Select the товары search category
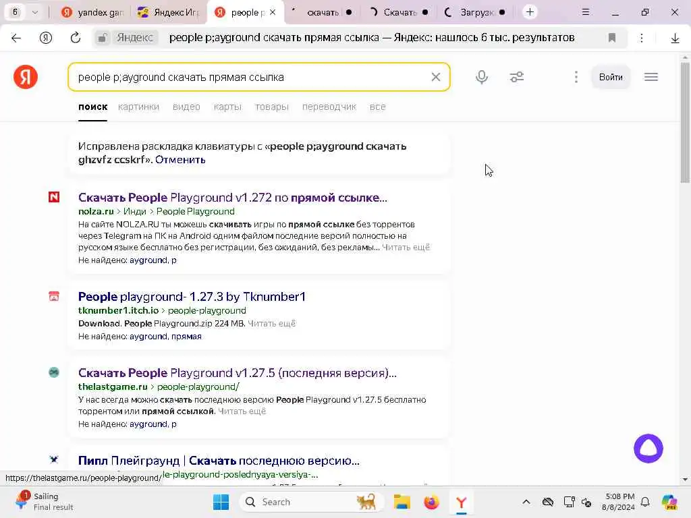The width and height of the screenshot is (691, 518). tap(271, 107)
